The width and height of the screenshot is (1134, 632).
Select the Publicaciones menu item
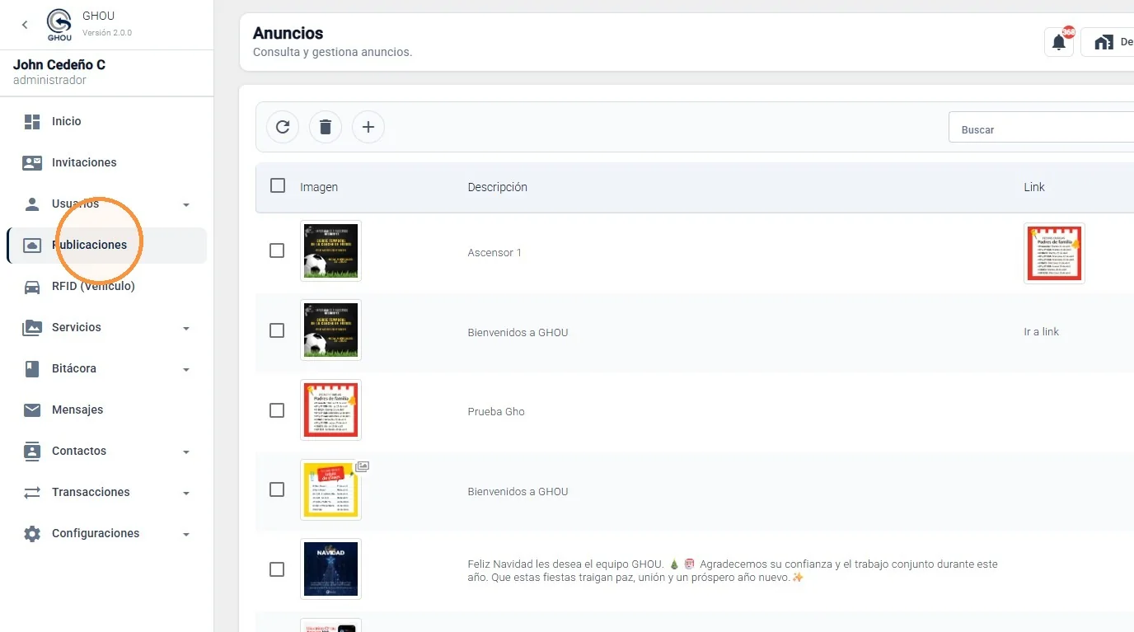(x=106, y=245)
